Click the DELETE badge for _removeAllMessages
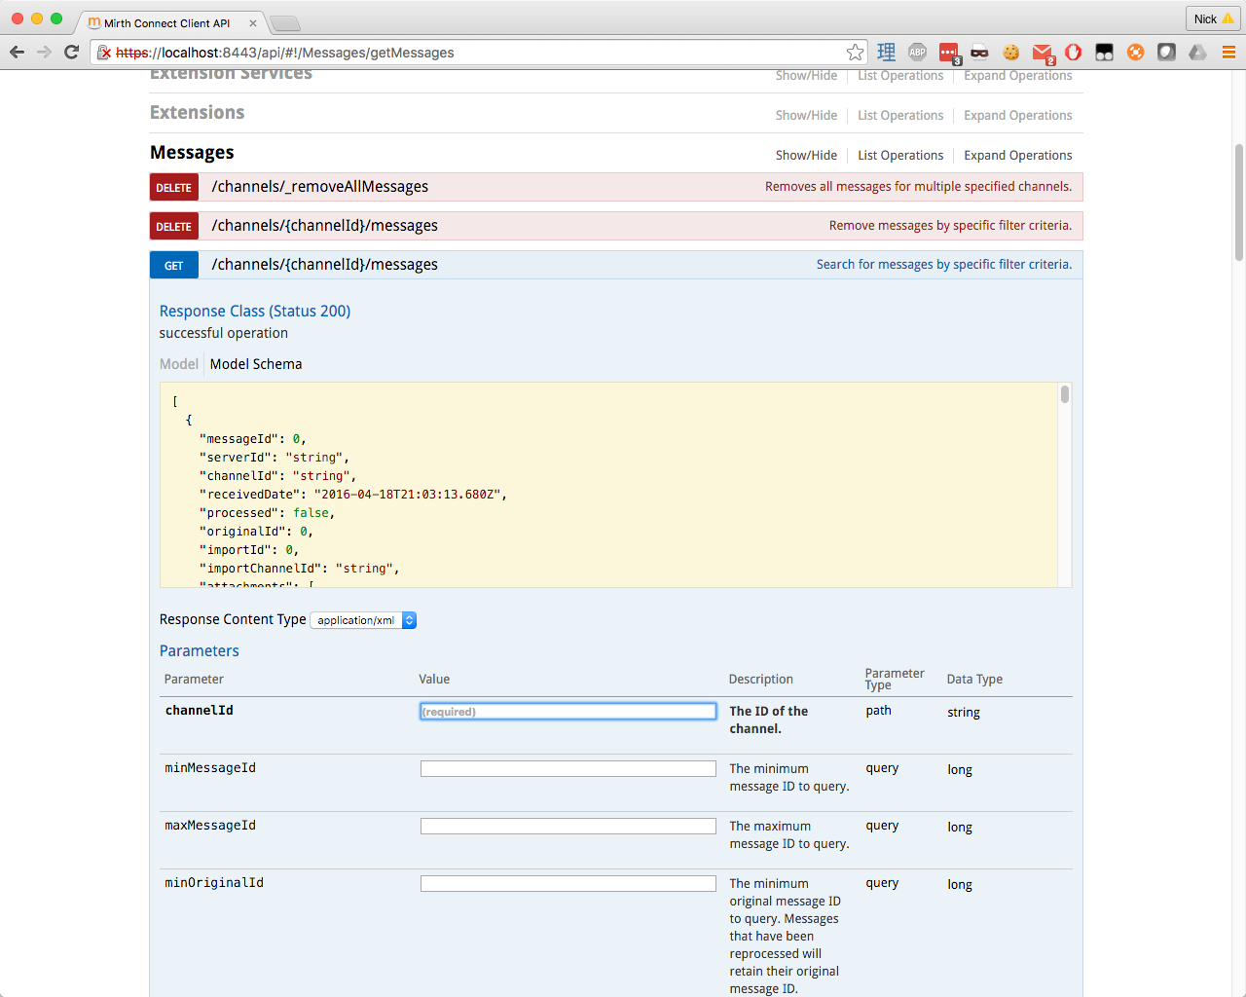Viewport: 1246px width, 997px height. pos(174,187)
